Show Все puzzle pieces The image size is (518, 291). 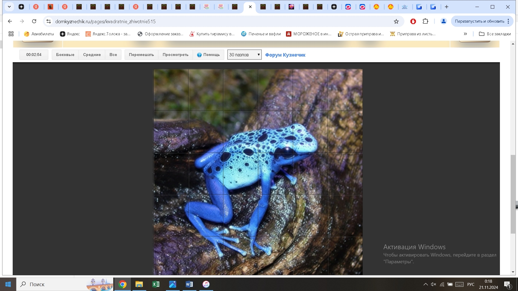pos(113,55)
